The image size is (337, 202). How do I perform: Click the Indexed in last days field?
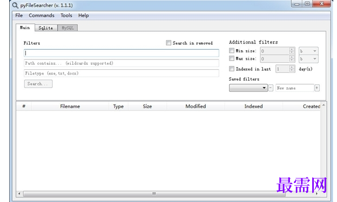pyautogui.click(x=282, y=69)
